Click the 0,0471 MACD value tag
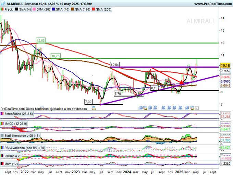The width and height of the screenshot is (233, 175). click(x=225, y=129)
